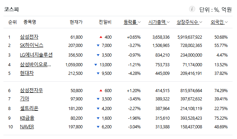Open the 삼성바이오로... stock link
Screen dimensions: 237x139
click(36, 64)
